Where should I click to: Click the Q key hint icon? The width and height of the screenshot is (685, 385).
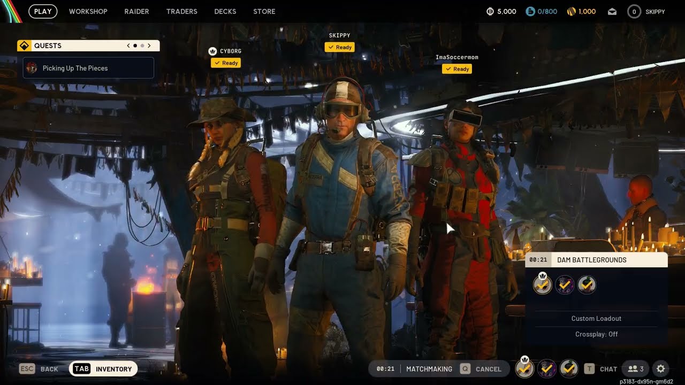coord(465,369)
